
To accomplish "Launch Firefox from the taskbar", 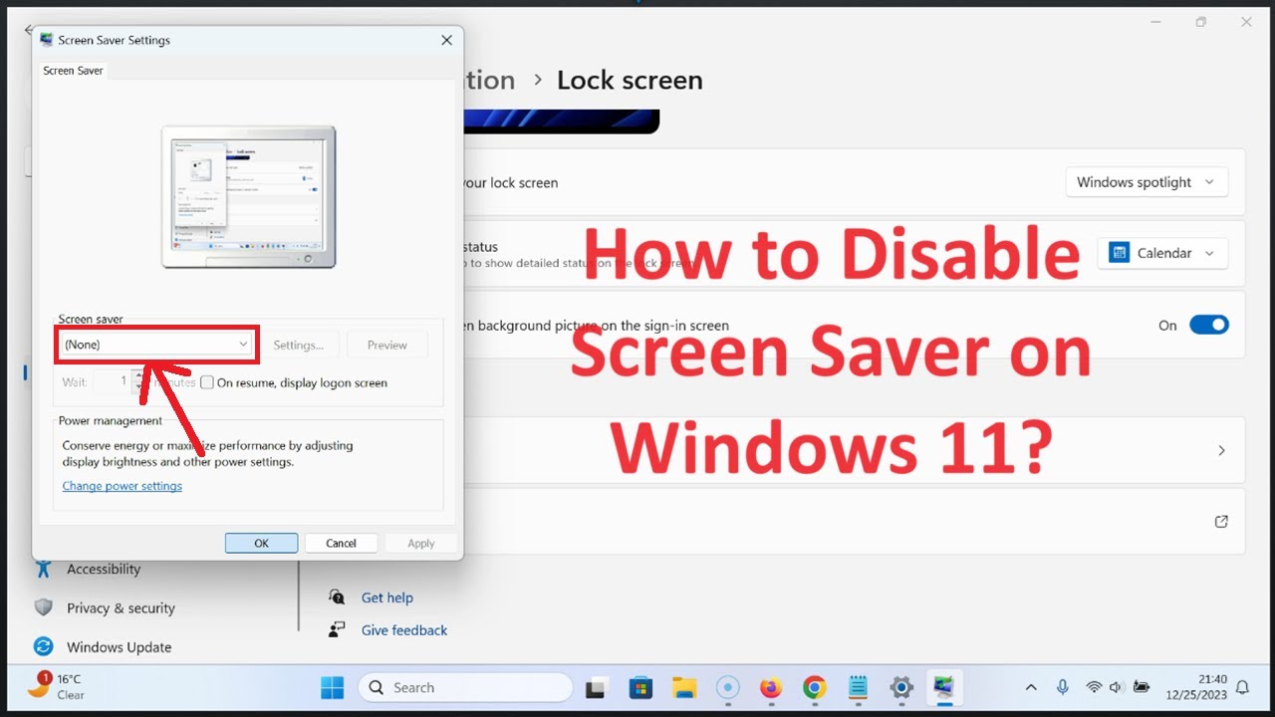I will (x=771, y=687).
